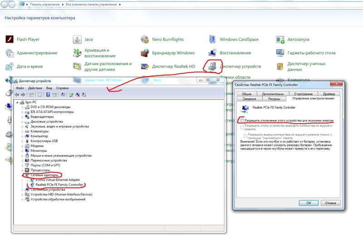Select the Устройства HID row
363x238 pixels.
pos(61,195)
